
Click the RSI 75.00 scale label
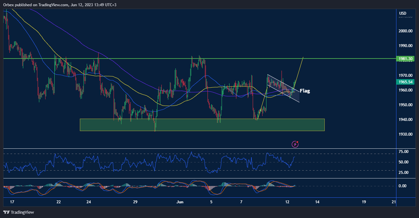click(x=404, y=152)
